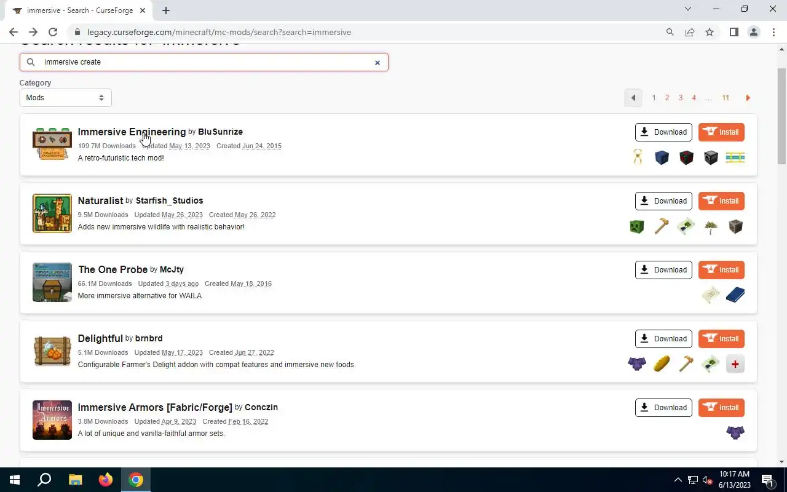Click the share page icon in address bar
787x492 pixels.
click(690, 32)
